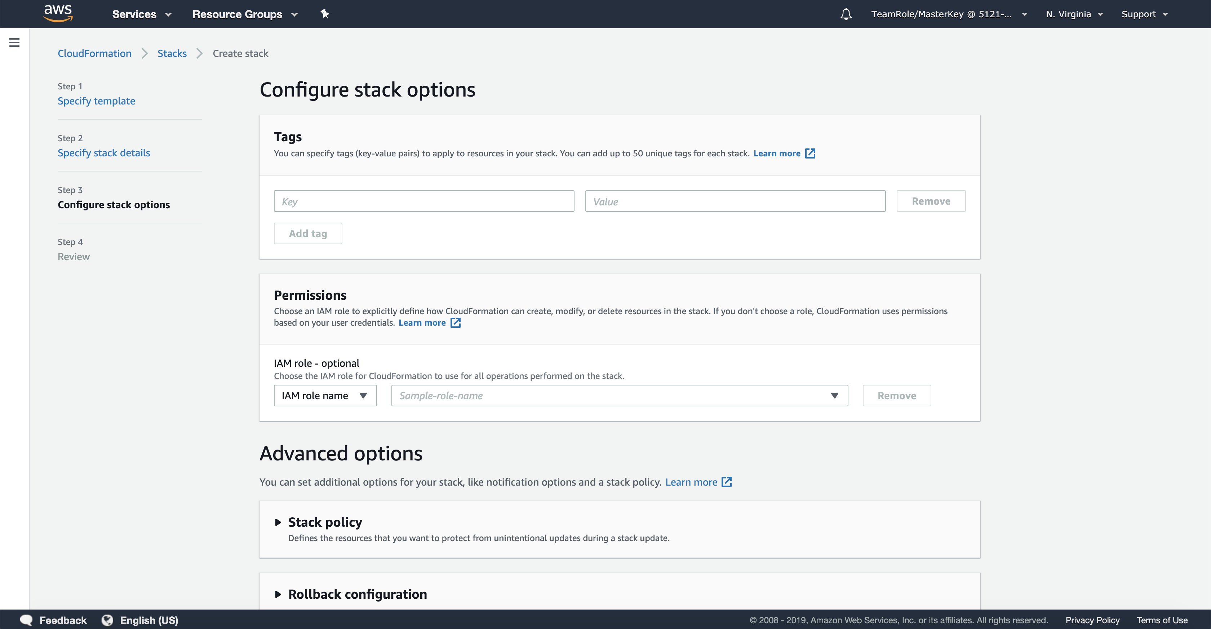Click the Add tag button

[308, 233]
